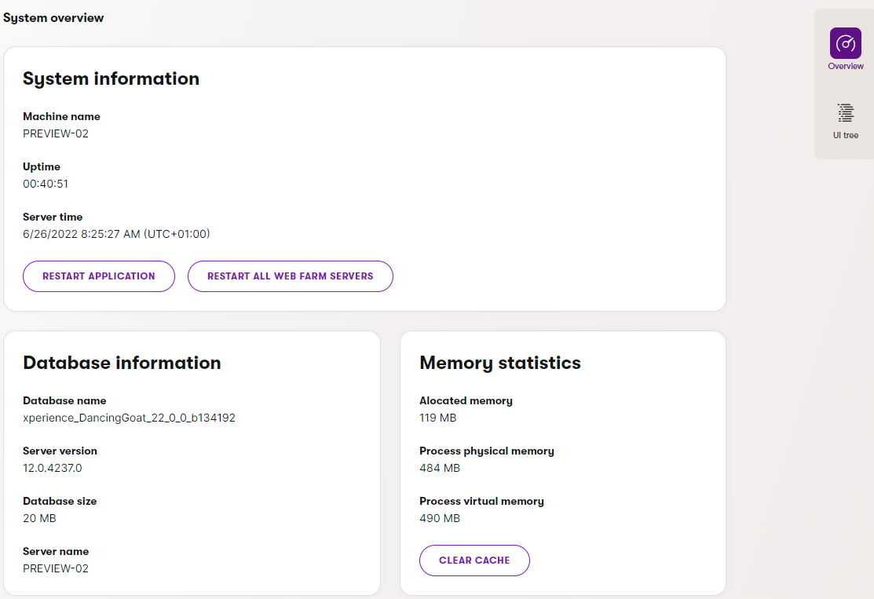Click the System overview page title
Viewport: 874px width, 599px height.
[x=53, y=18]
